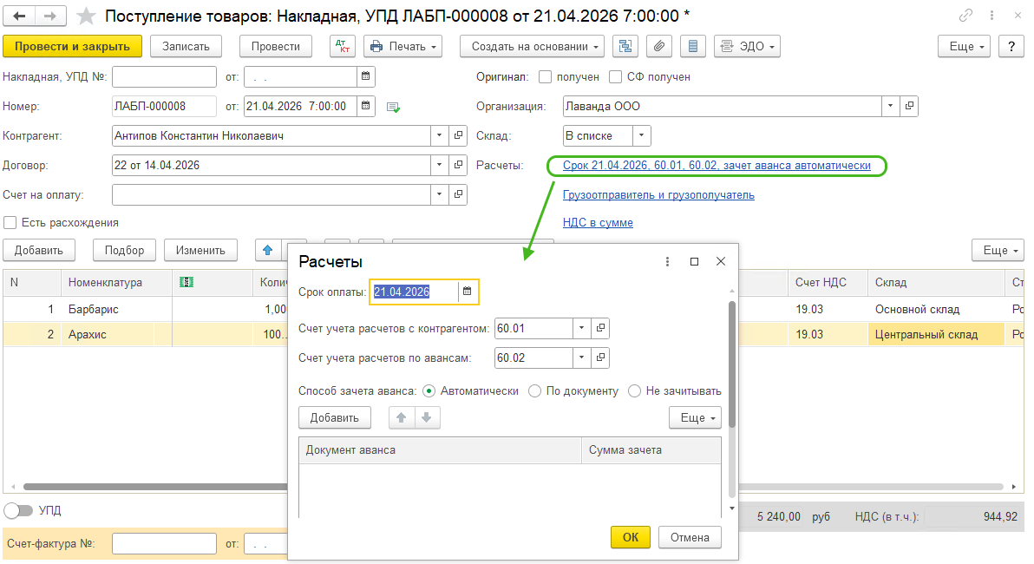The width and height of the screenshot is (1034, 564).
Task: Tick Оригинал получен checkbox
Action: pyautogui.click(x=546, y=77)
